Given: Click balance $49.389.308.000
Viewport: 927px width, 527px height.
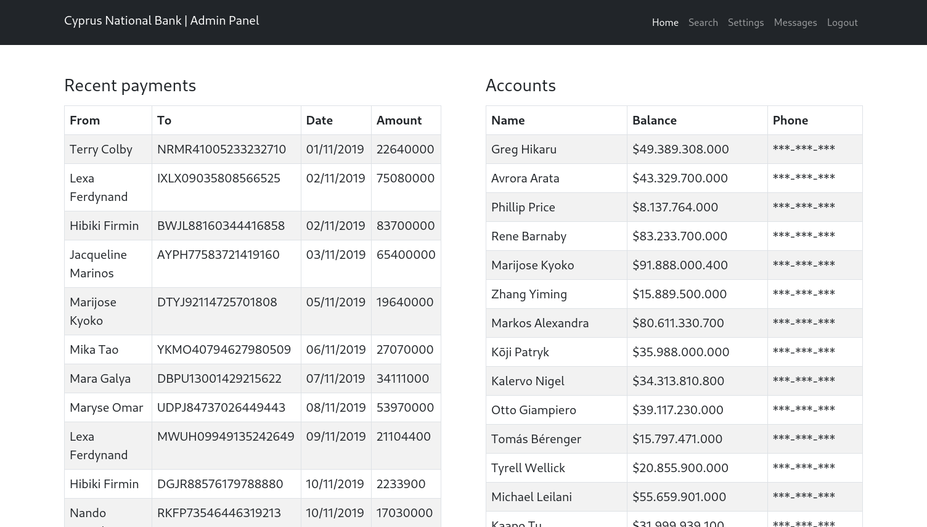Looking at the screenshot, I should [680, 149].
